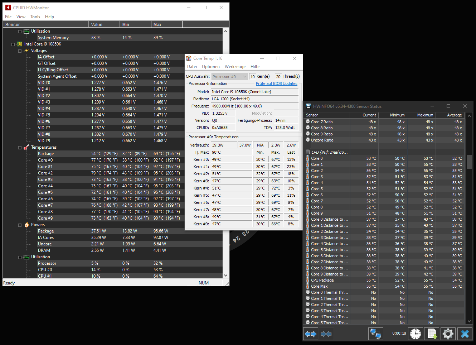The height and width of the screenshot is (345, 476).
Task: Open HWMonitor View menu
Action: coord(21,17)
